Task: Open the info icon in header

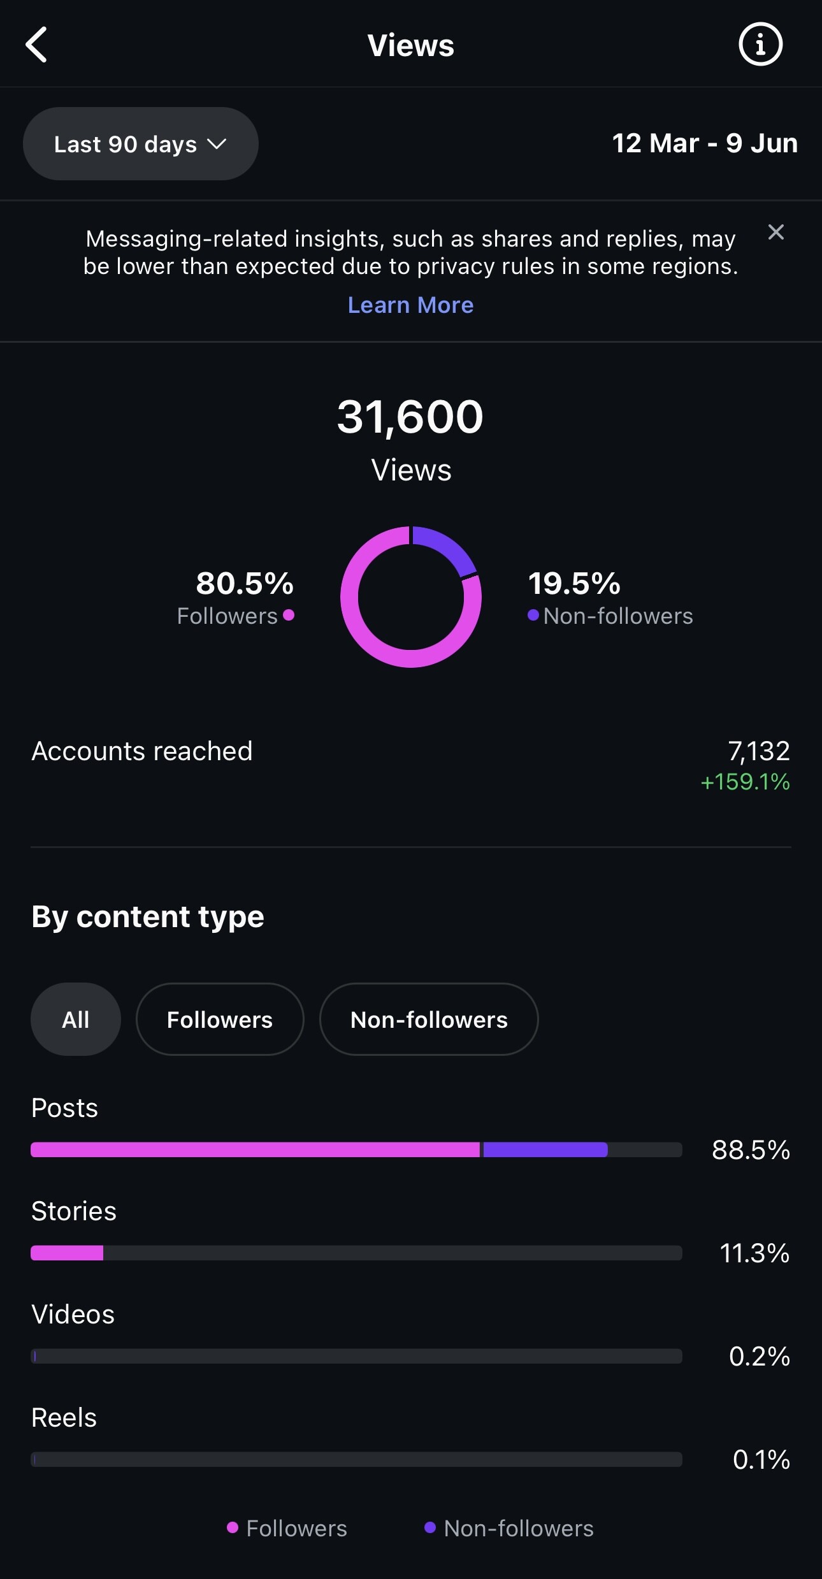Action: (760, 45)
